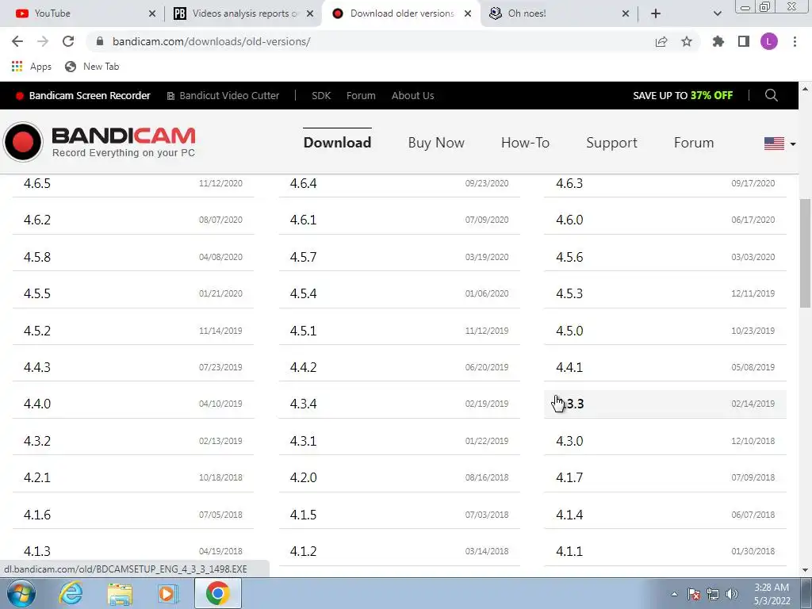This screenshot has width=812, height=609.
Task: Download Bandicam version 4.3.0
Action: (665, 441)
